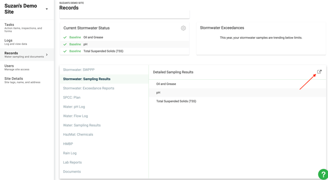
Task: Go to Tasks in the sidebar
Action: click(27, 27)
